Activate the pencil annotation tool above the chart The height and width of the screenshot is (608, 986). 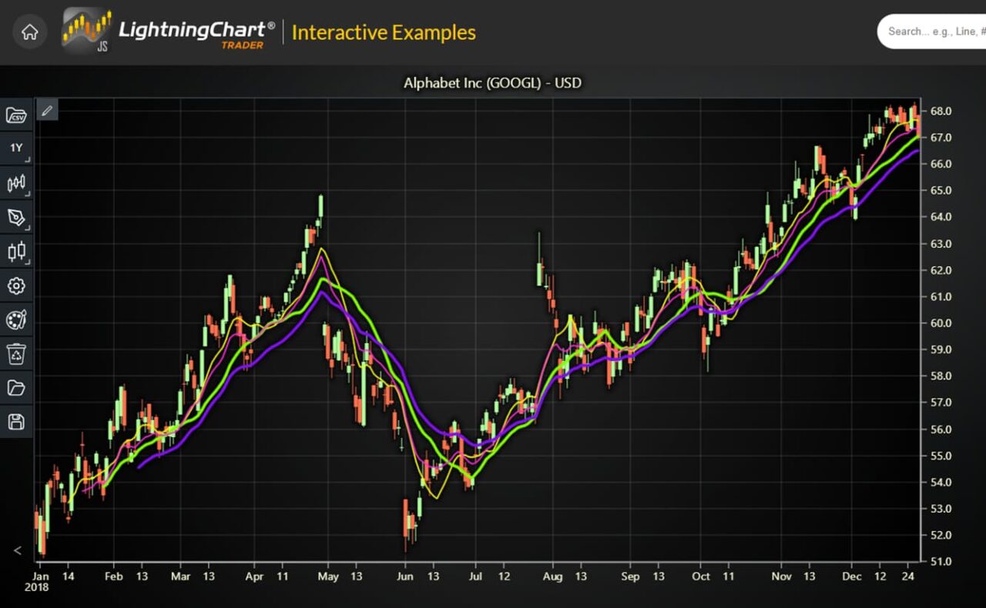(47, 110)
